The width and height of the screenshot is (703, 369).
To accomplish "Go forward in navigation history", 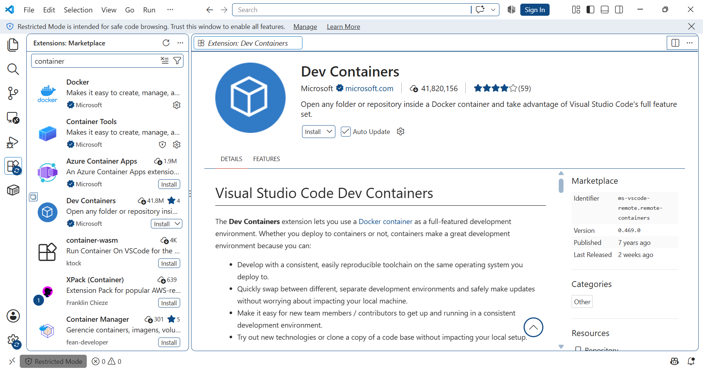I will click(x=224, y=10).
